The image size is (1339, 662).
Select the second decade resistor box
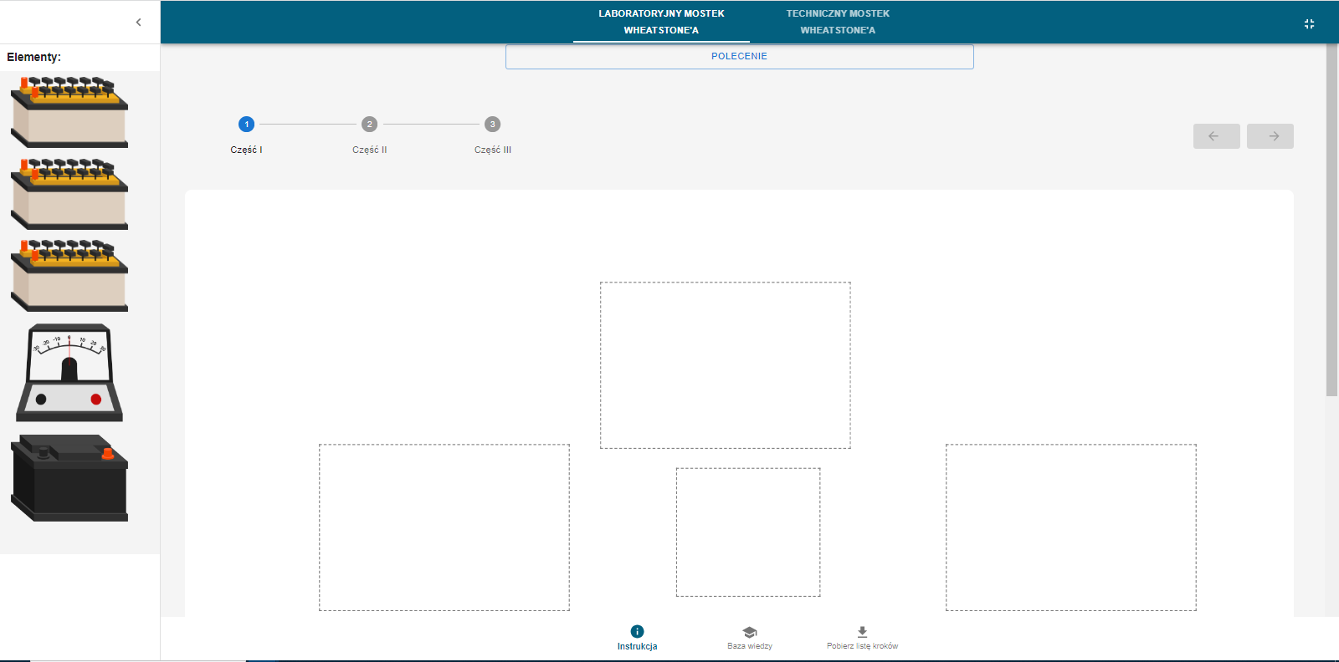pos(69,194)
